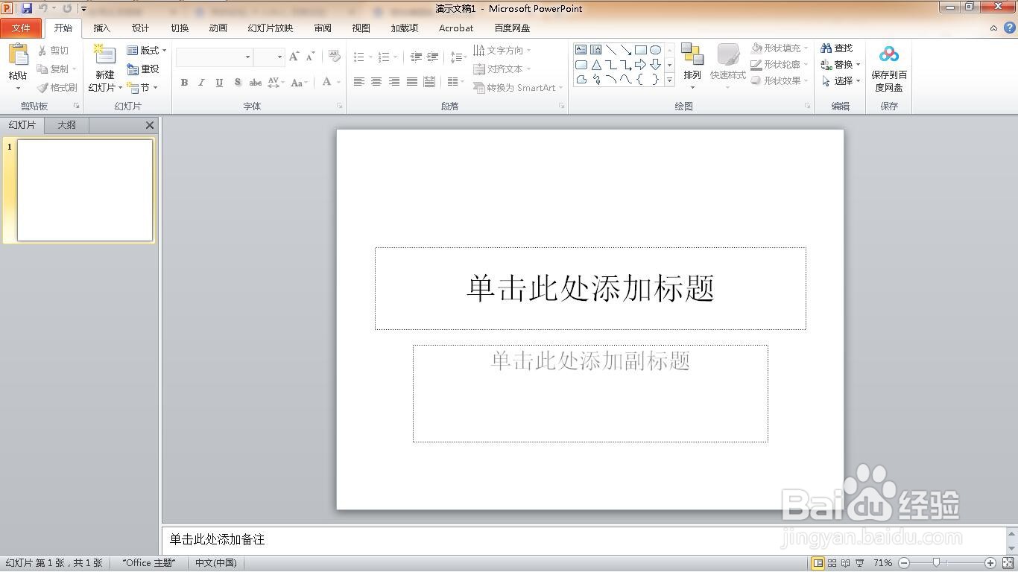
Task: Select the Isosceles Triangle shape
Action: point(595,65)
